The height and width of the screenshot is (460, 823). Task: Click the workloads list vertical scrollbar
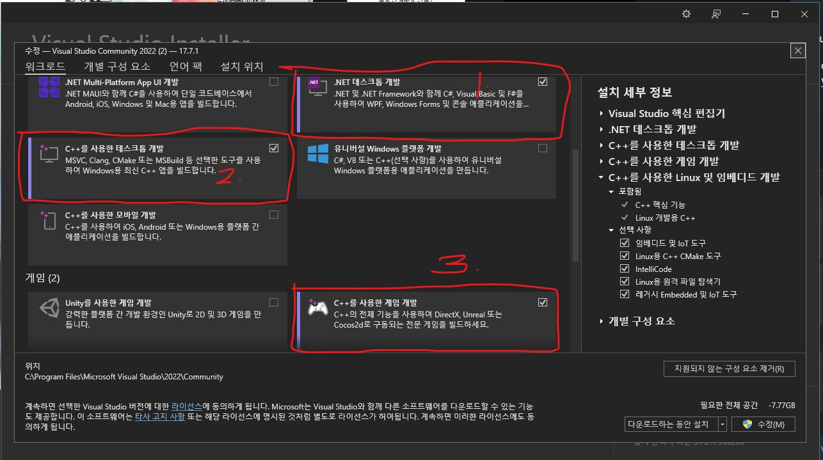point(575,205)
